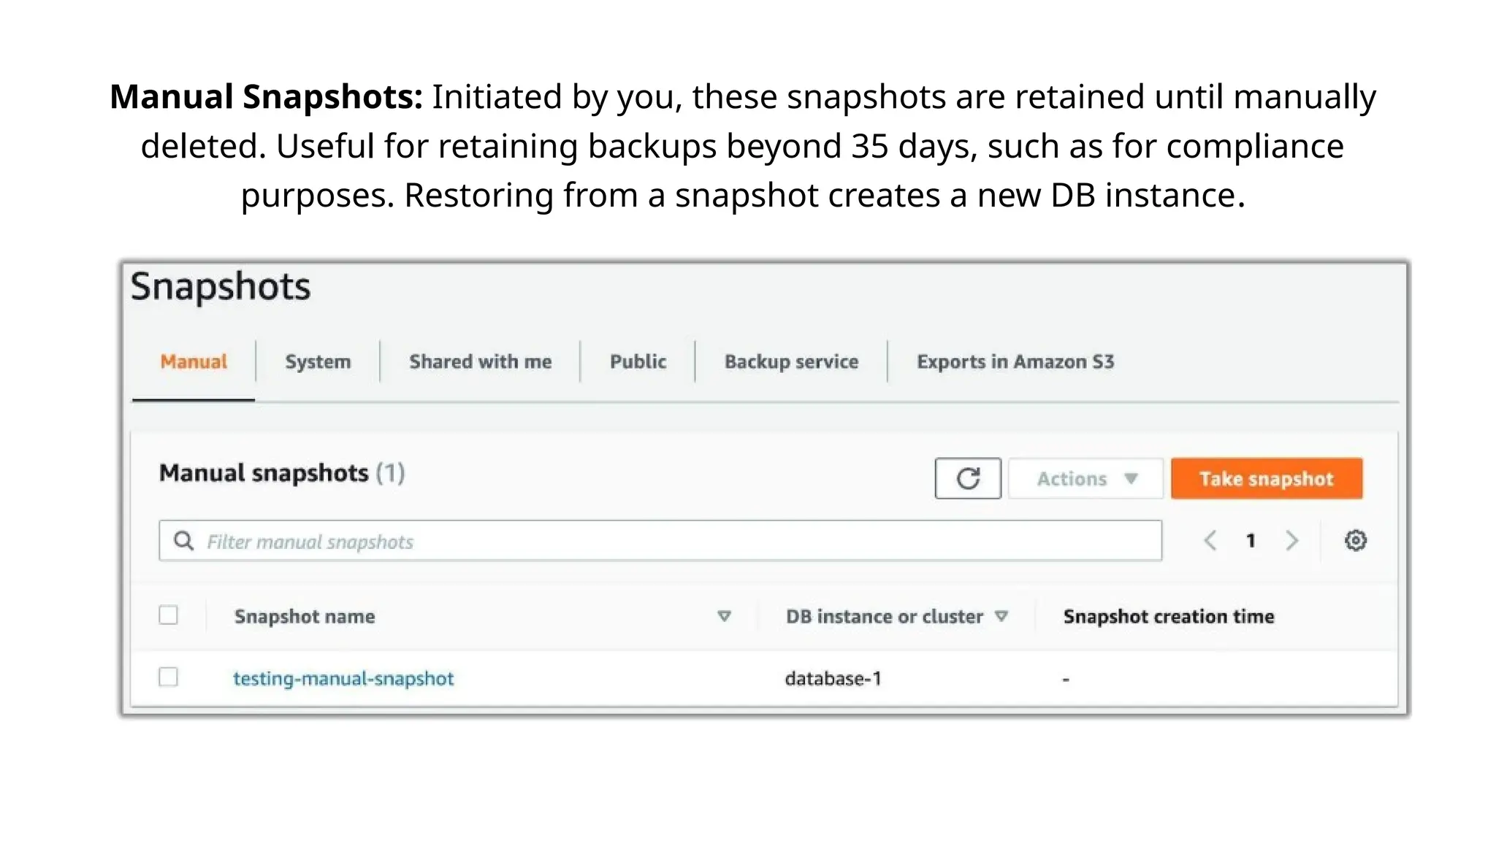1496x841 pixels.
Task: Open the testing-manual-snapshot link
Action: [343, 679]
